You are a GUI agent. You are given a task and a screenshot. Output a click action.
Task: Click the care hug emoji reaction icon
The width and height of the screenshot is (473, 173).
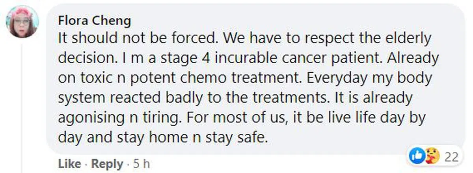pos(430,157)
